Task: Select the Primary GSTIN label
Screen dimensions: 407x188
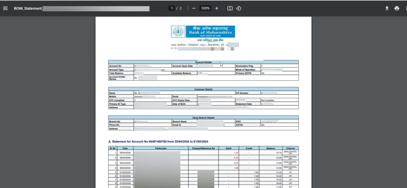Action: 244,73
